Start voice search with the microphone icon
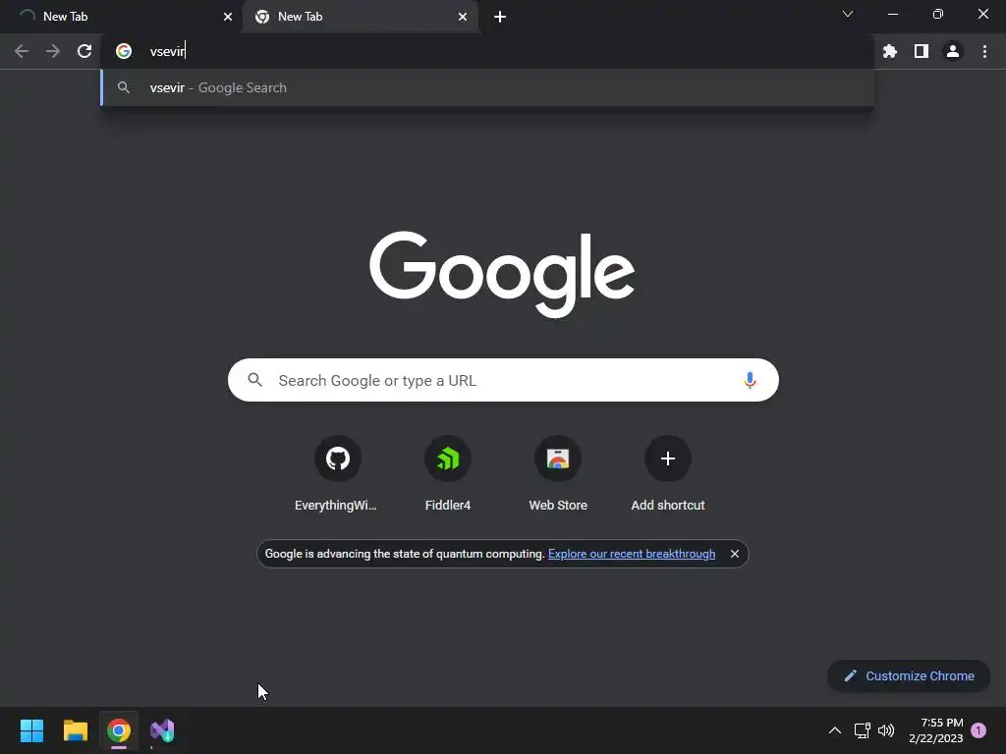Image resolution: width=1006 pixels, height=754 pixels. pyautogui.click(x=750, y=380)
